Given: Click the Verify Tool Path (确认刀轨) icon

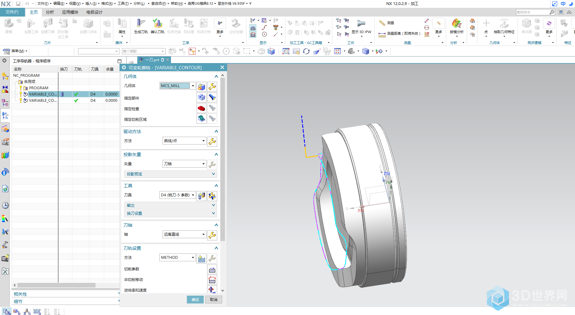Looking at the screenshot, I should point(157,24).
